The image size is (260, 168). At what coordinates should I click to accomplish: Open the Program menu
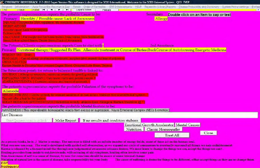(x=7, y=7)
